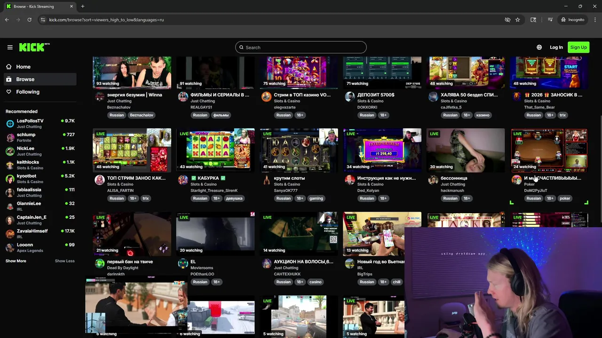Click the gaming tag under SanyaOK777
Image resolution: width=602 pixels, height=338 pixels.
click(x=316, y=199)
